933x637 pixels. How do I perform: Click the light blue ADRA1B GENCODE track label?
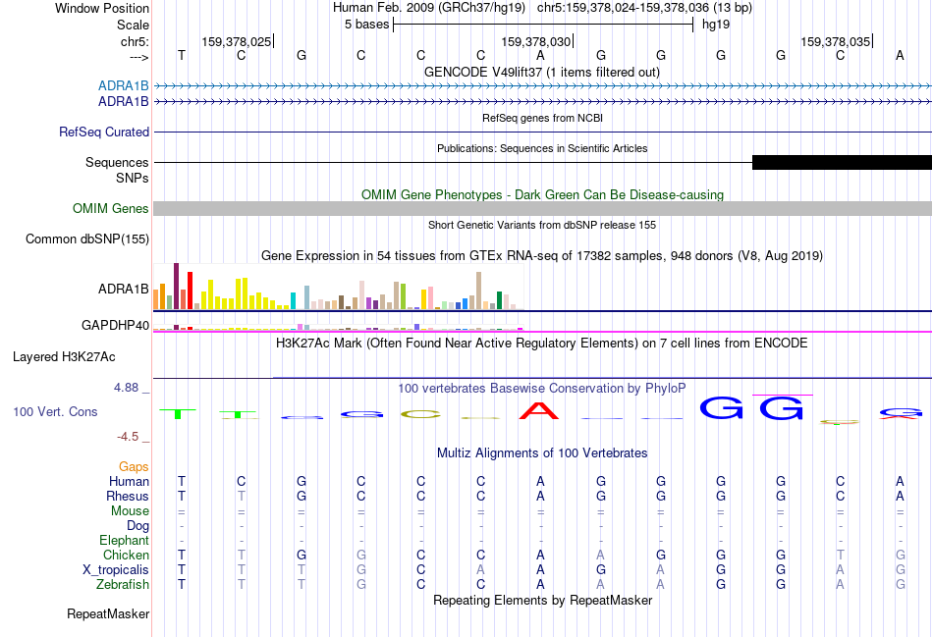123,85
